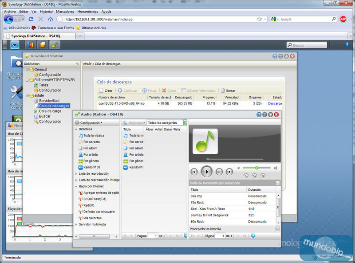Viewport: 355px width, 263px height.
Task: Toggle the shuffle mode icon
Action: click(x=263, y=176)
